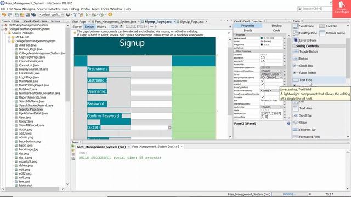Pick Layered Pane from the Palette
The height and width of the screenshot is (197, 351).
click(x=305, y=40)
